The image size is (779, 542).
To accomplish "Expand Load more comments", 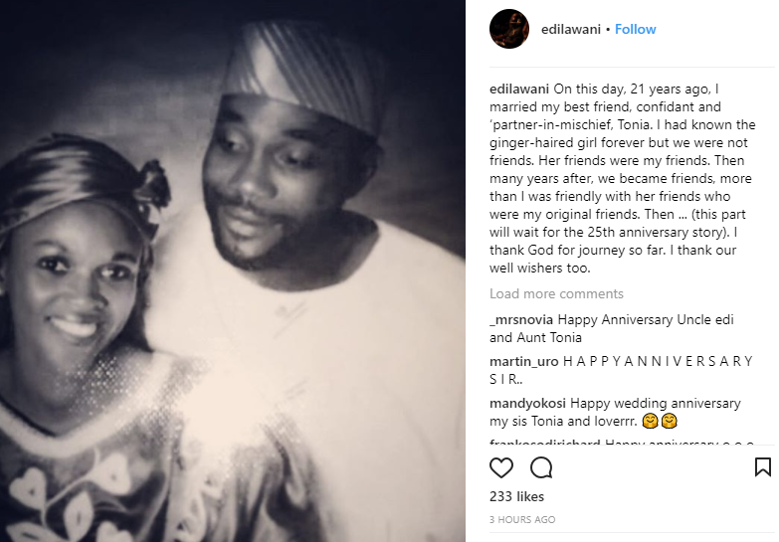I will click(556, 293).
